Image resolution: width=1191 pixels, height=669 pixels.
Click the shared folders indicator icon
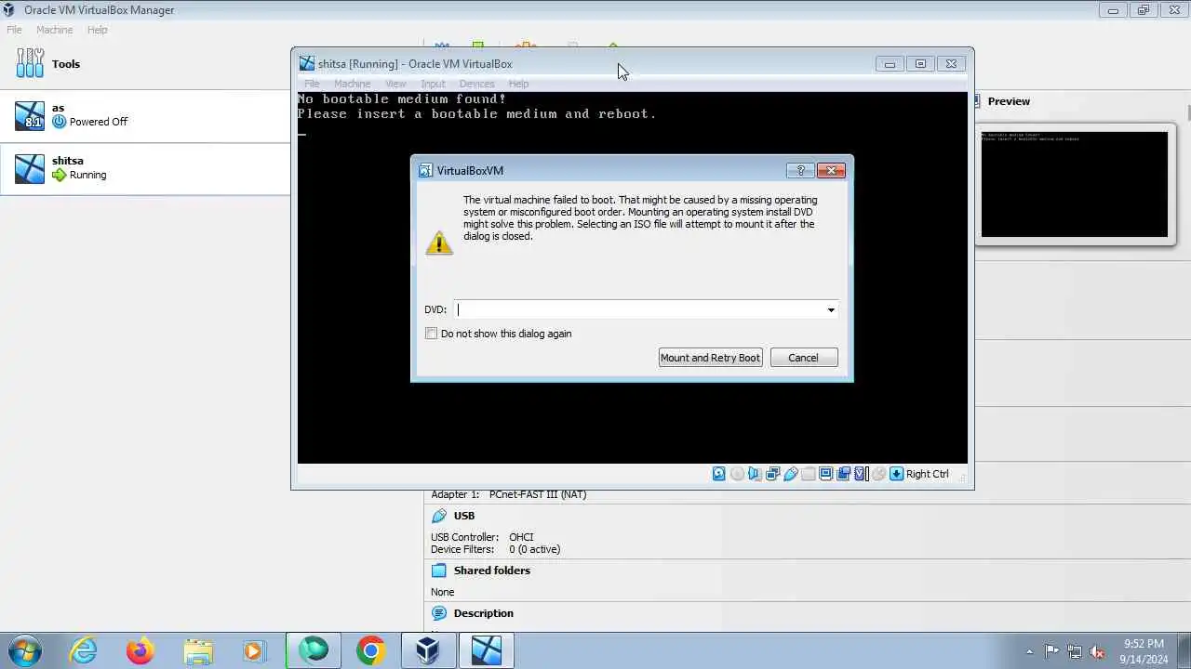(x=809, y=474)
